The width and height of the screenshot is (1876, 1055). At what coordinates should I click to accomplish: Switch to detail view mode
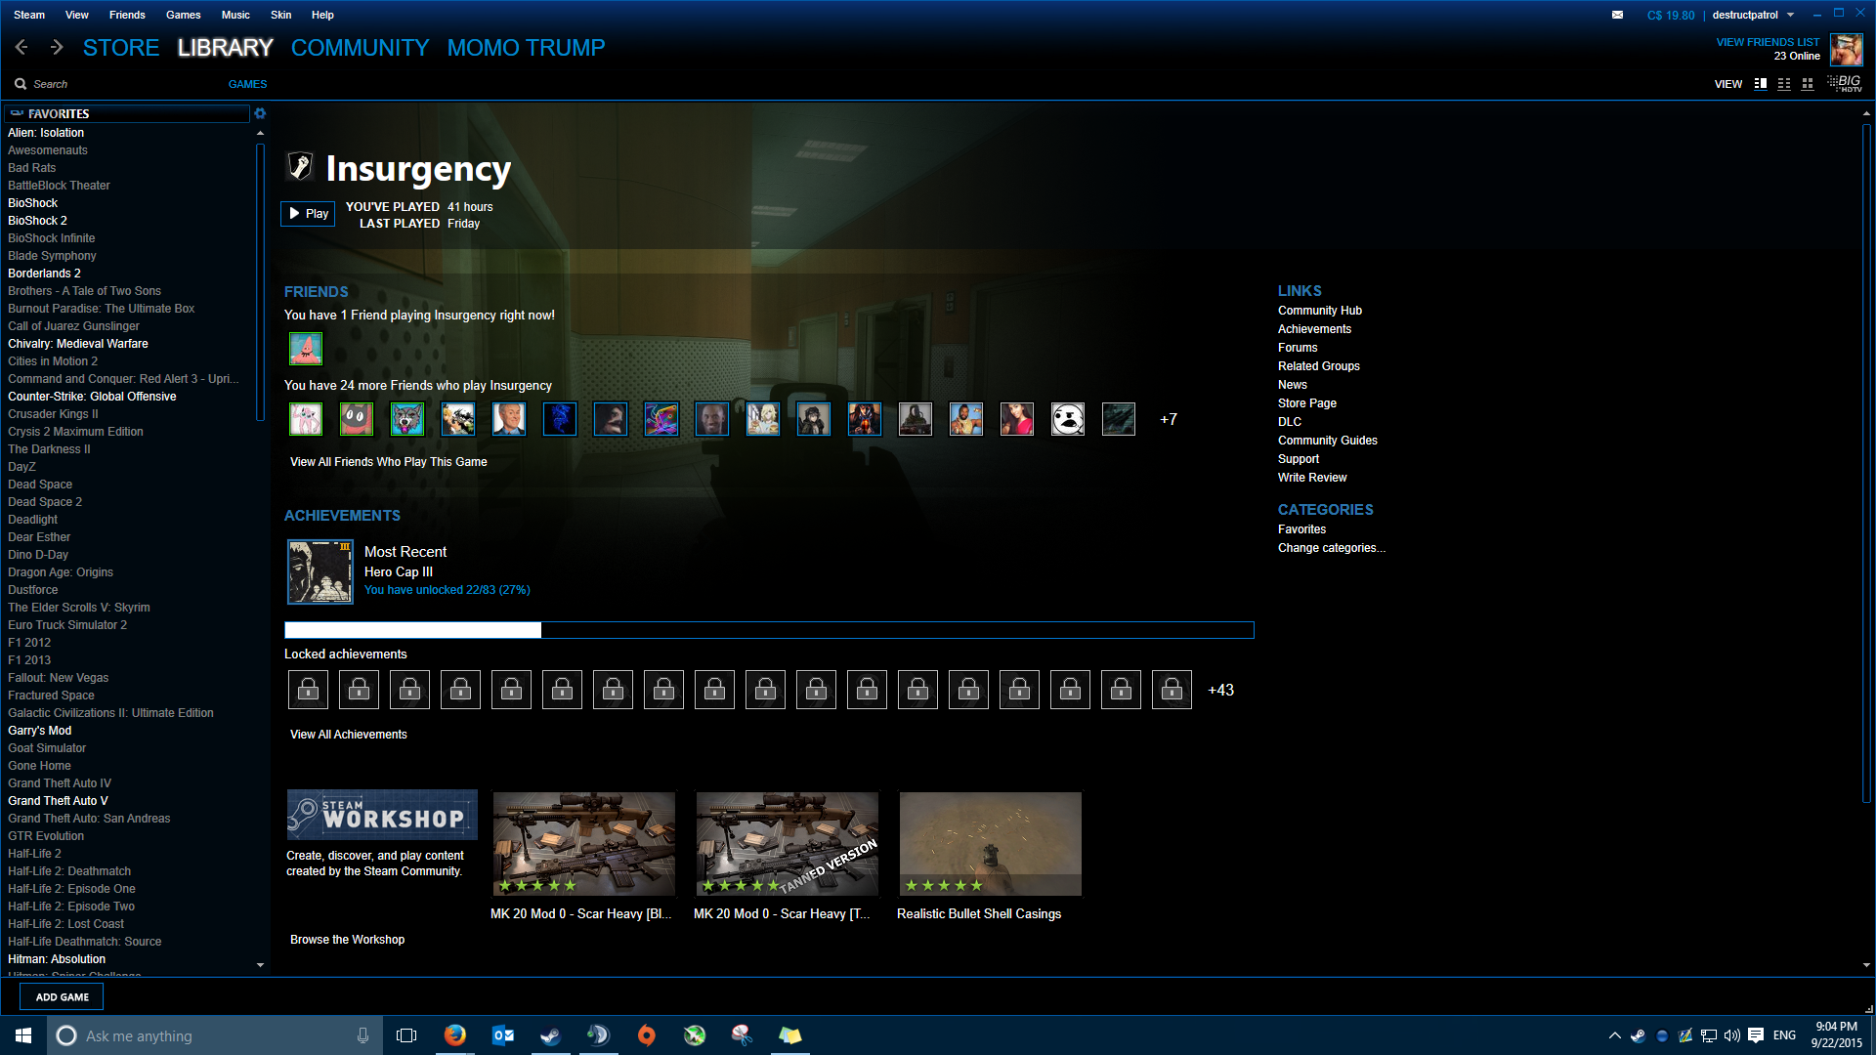coord(1761,84)
